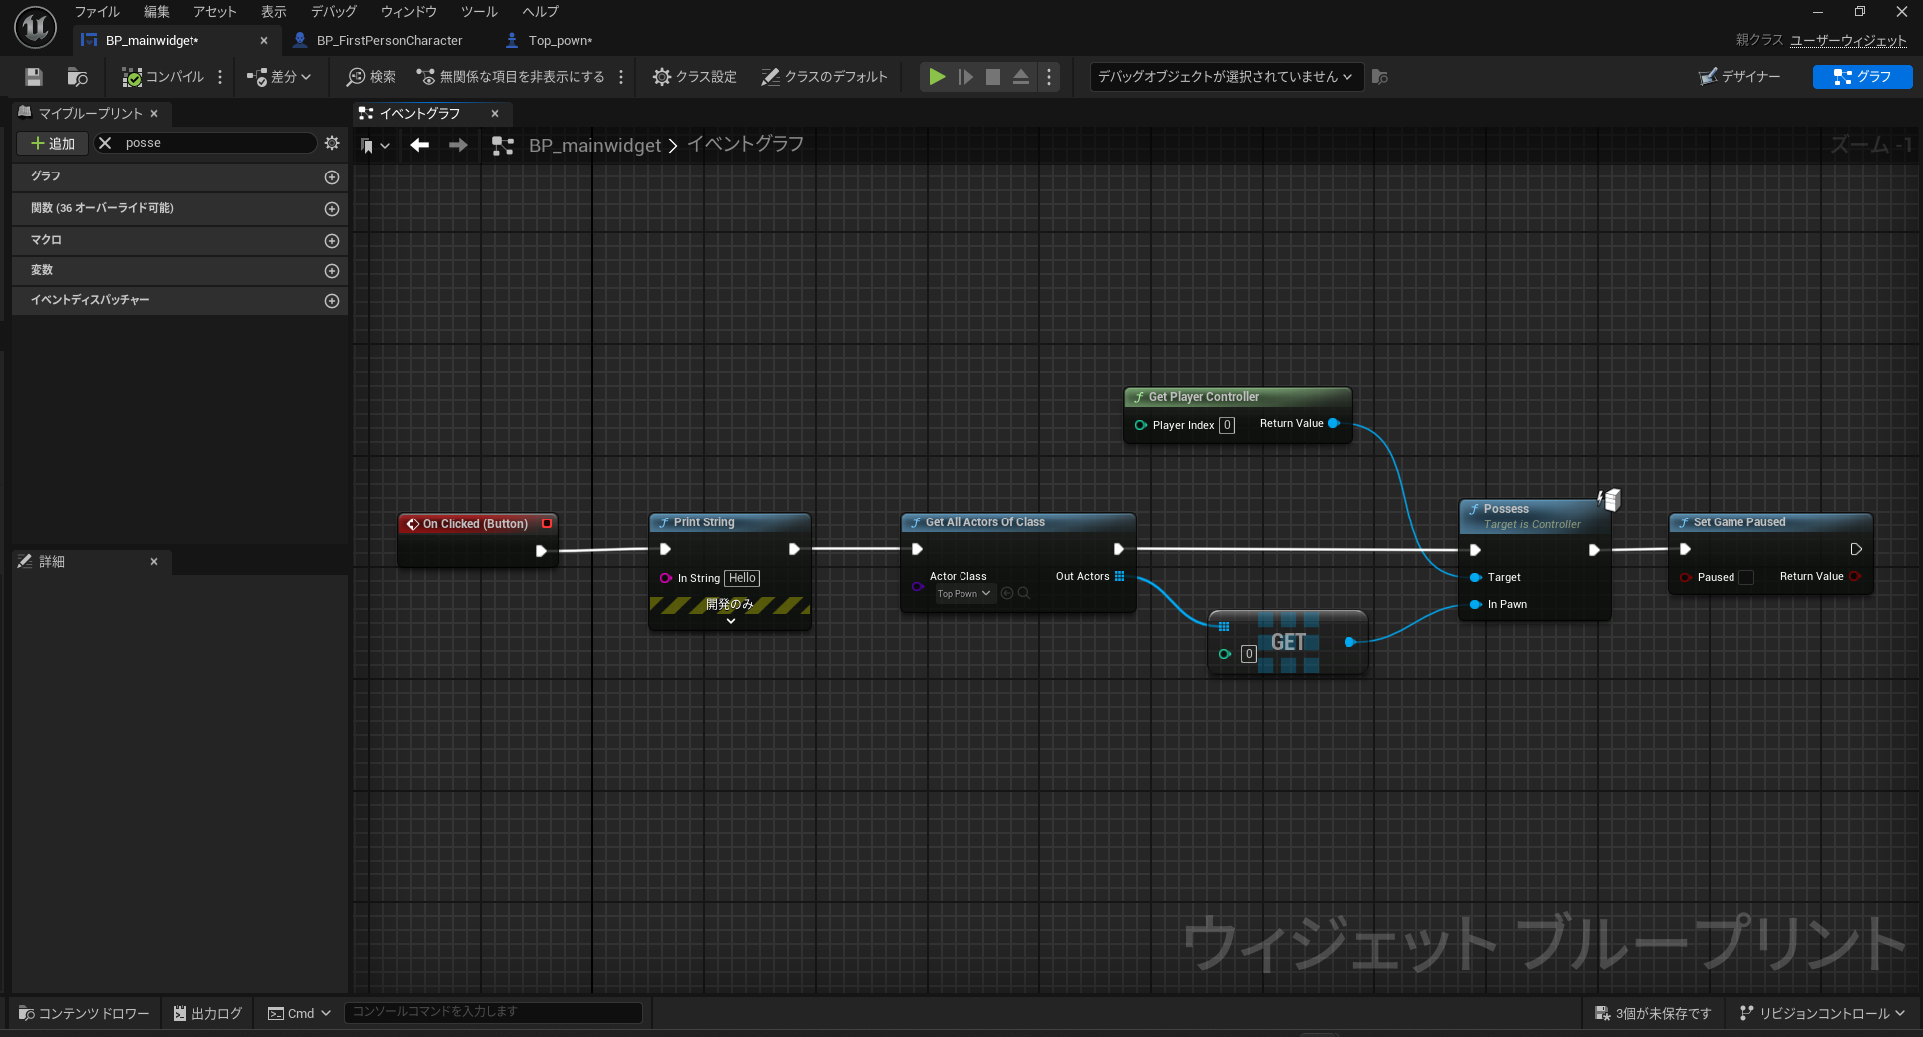Viewport: 1923px width, 1037px height.
Task: Open the My Blueprint settings gear
Action: tap(332, 143)
